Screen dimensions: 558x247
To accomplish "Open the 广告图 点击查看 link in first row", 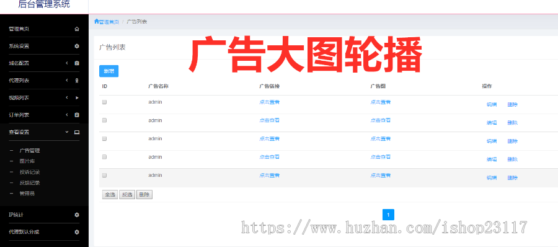I will coord(381,102).
